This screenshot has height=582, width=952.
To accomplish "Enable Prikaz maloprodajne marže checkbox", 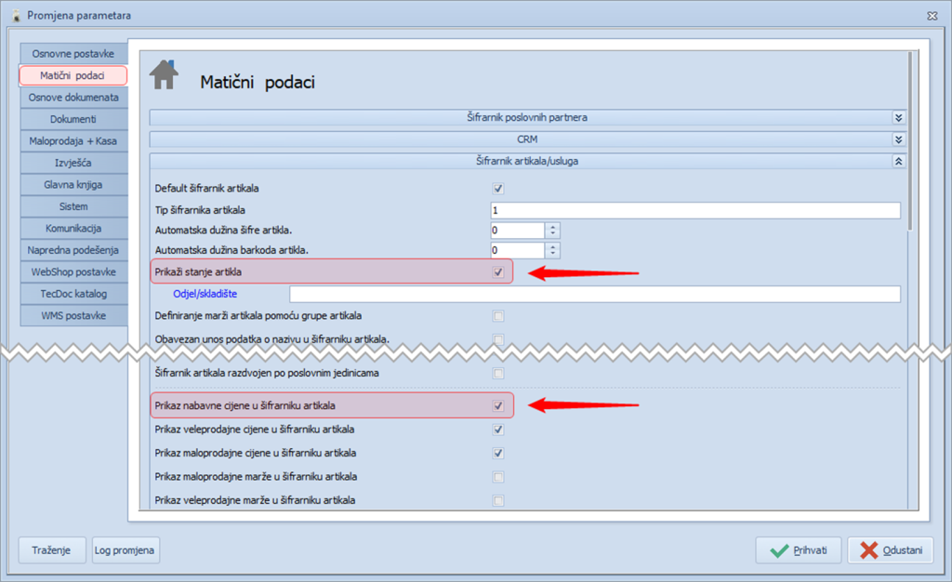I will [498, 477].
